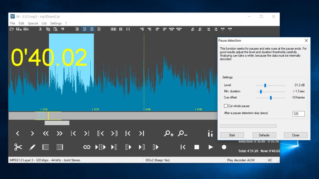Viewport: 319px width, 179px height.
Task: Open the Special menu
Action: point(32,23)
